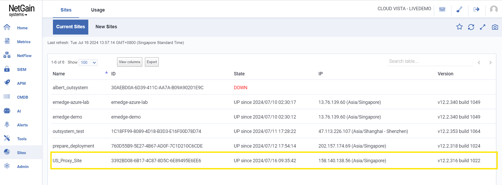
Task: Add page to favorites star icon
Action: tap(460, 27)
